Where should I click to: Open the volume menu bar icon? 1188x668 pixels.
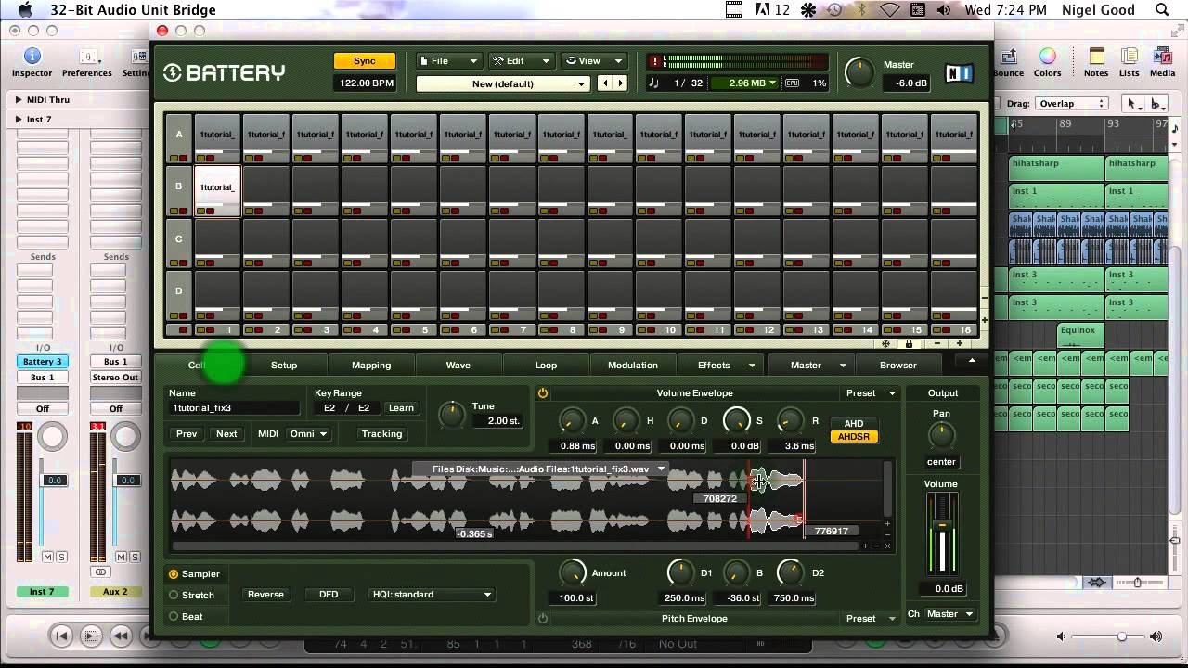tap(943, 10)
